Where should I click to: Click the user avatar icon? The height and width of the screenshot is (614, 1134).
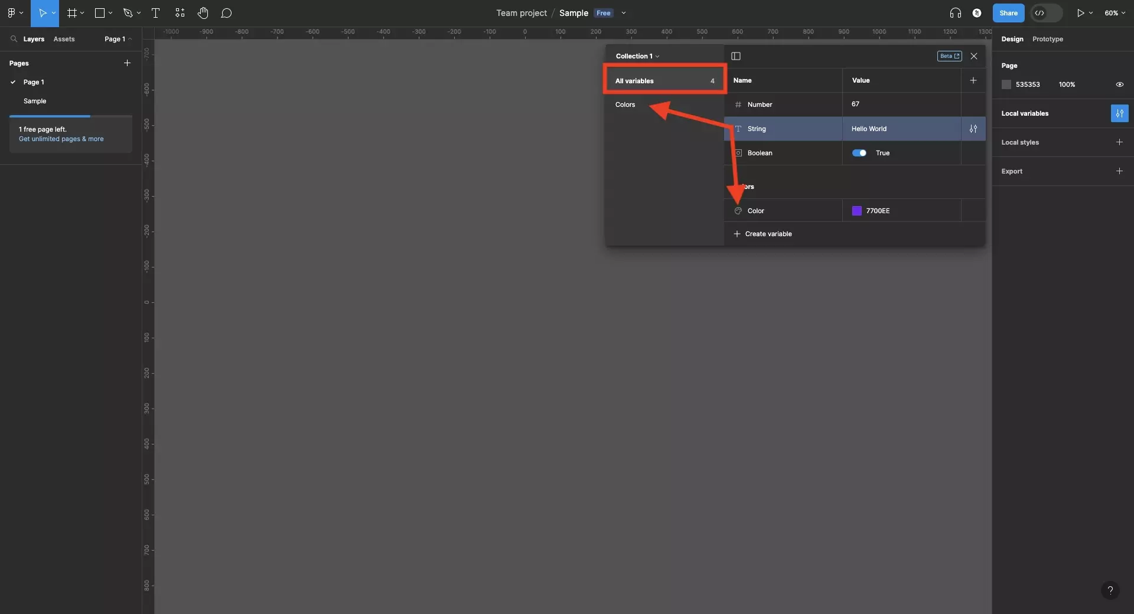(977, 13)
